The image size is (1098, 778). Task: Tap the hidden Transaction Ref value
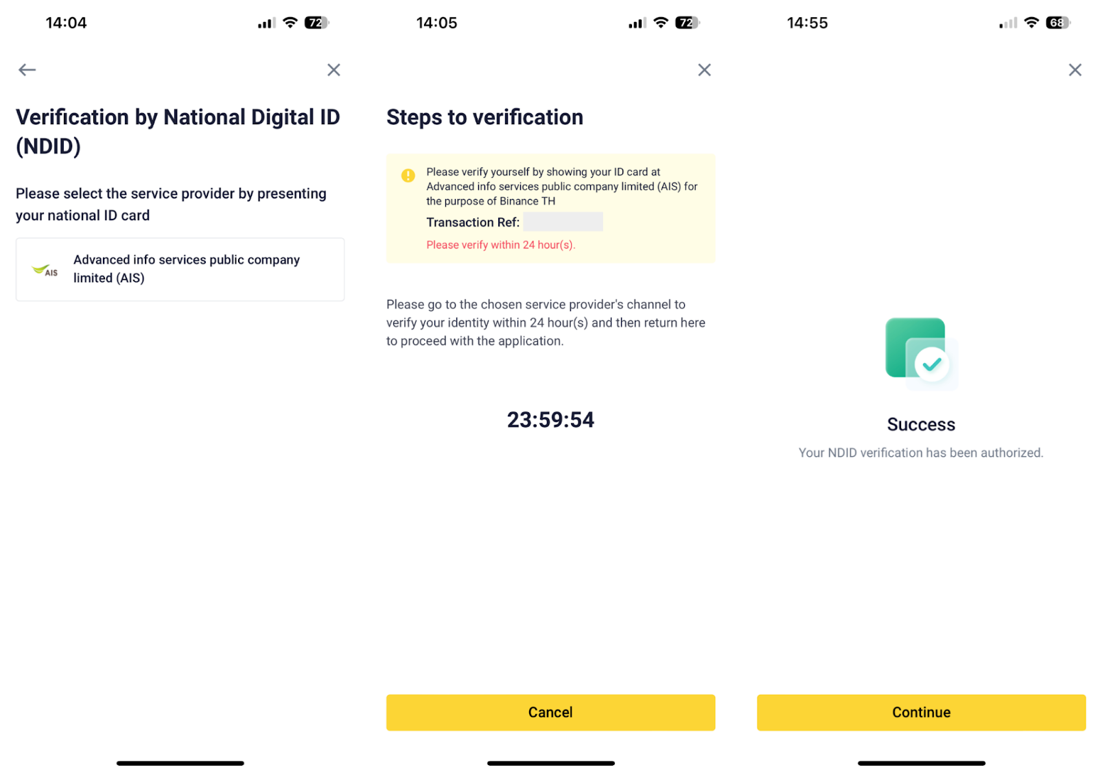(x=563, y=221)
